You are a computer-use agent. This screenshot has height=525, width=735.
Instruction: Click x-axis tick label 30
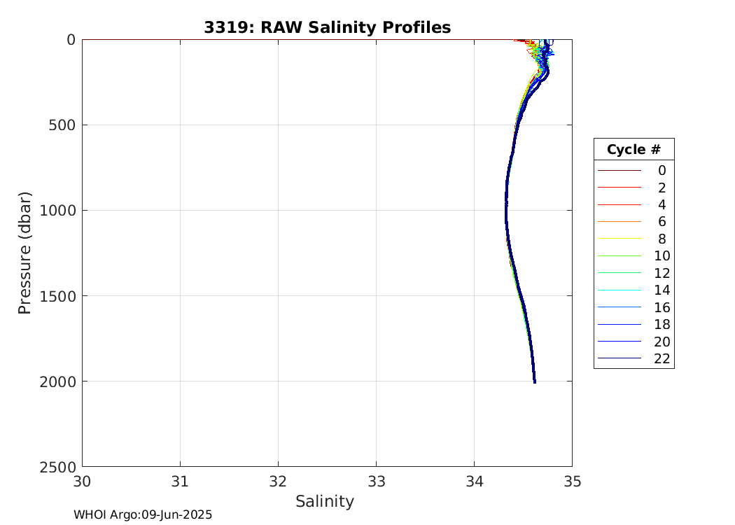[x=82, y=482]
